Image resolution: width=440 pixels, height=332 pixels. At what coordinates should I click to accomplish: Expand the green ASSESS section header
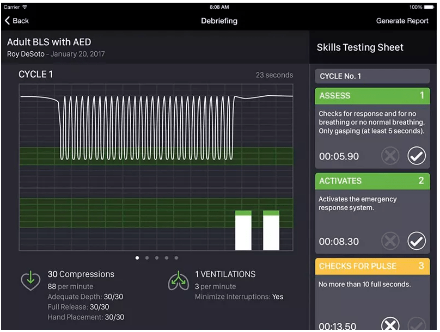372,96
